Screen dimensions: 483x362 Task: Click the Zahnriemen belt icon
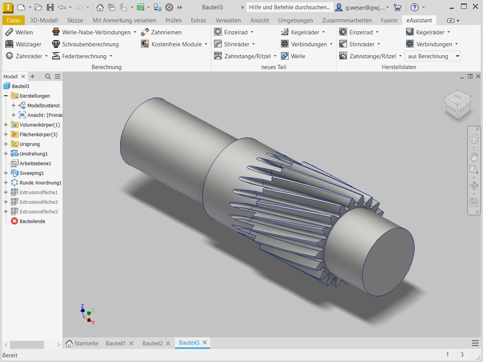[145, 32]
